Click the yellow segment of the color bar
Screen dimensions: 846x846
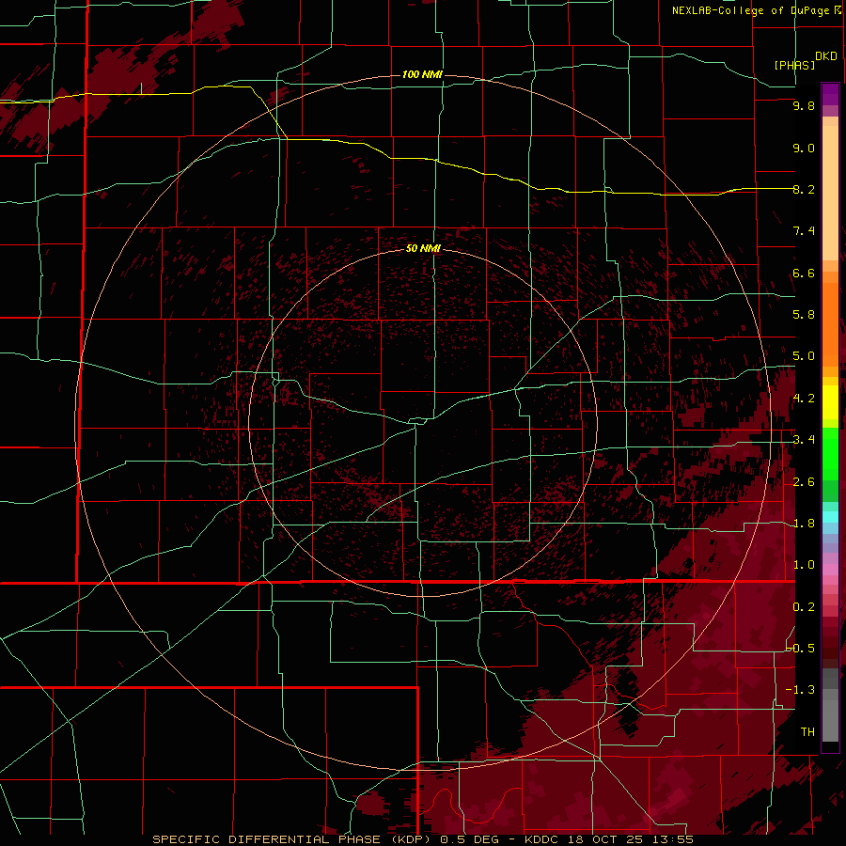click(x=830, y=402)
